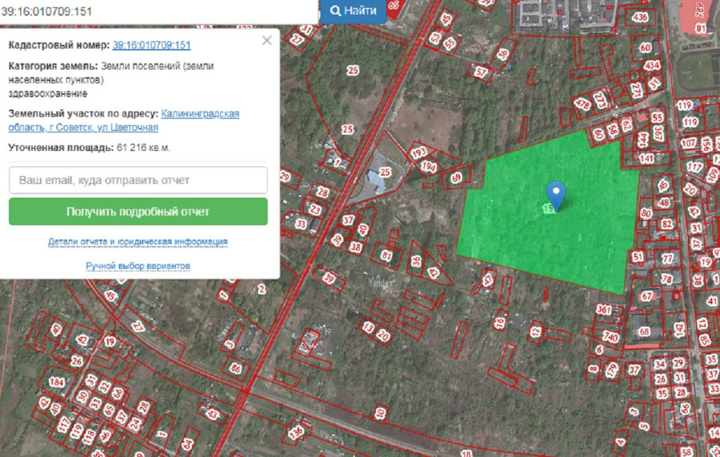Select parcel labeled 141 on map
This screenshot has width=720, height=457.
pyautogui.click(x=647, y=158)
